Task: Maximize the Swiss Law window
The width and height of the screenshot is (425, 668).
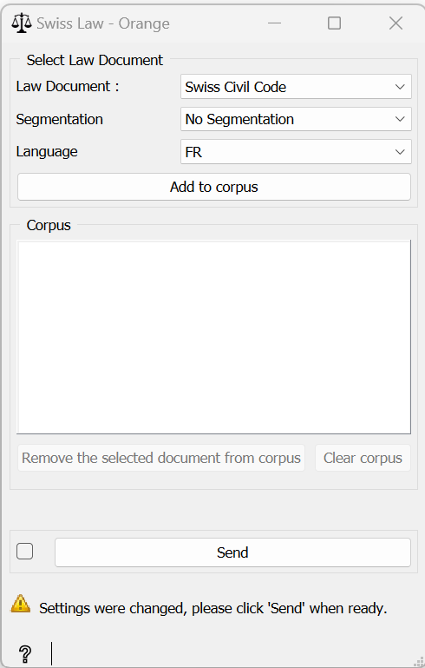Action: (x=335, y=23)
